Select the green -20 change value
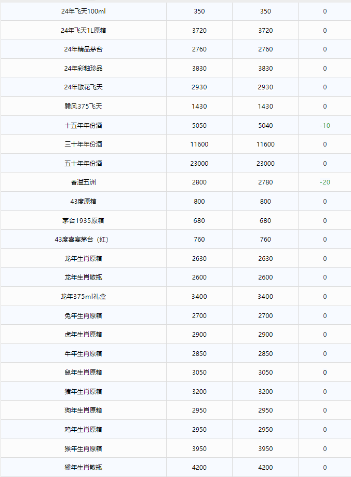The width and height of the screenshot is (351, 477). tap(325, 182)
